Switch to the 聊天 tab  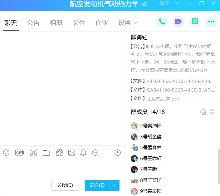coord(11,23)
